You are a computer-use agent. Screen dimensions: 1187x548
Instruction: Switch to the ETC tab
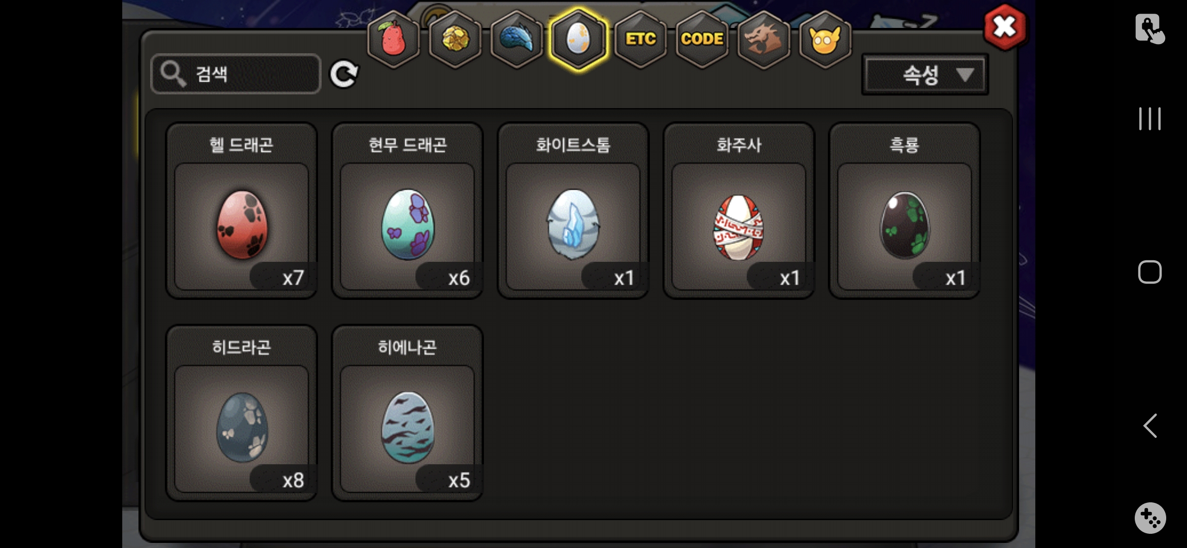[640, 39]
